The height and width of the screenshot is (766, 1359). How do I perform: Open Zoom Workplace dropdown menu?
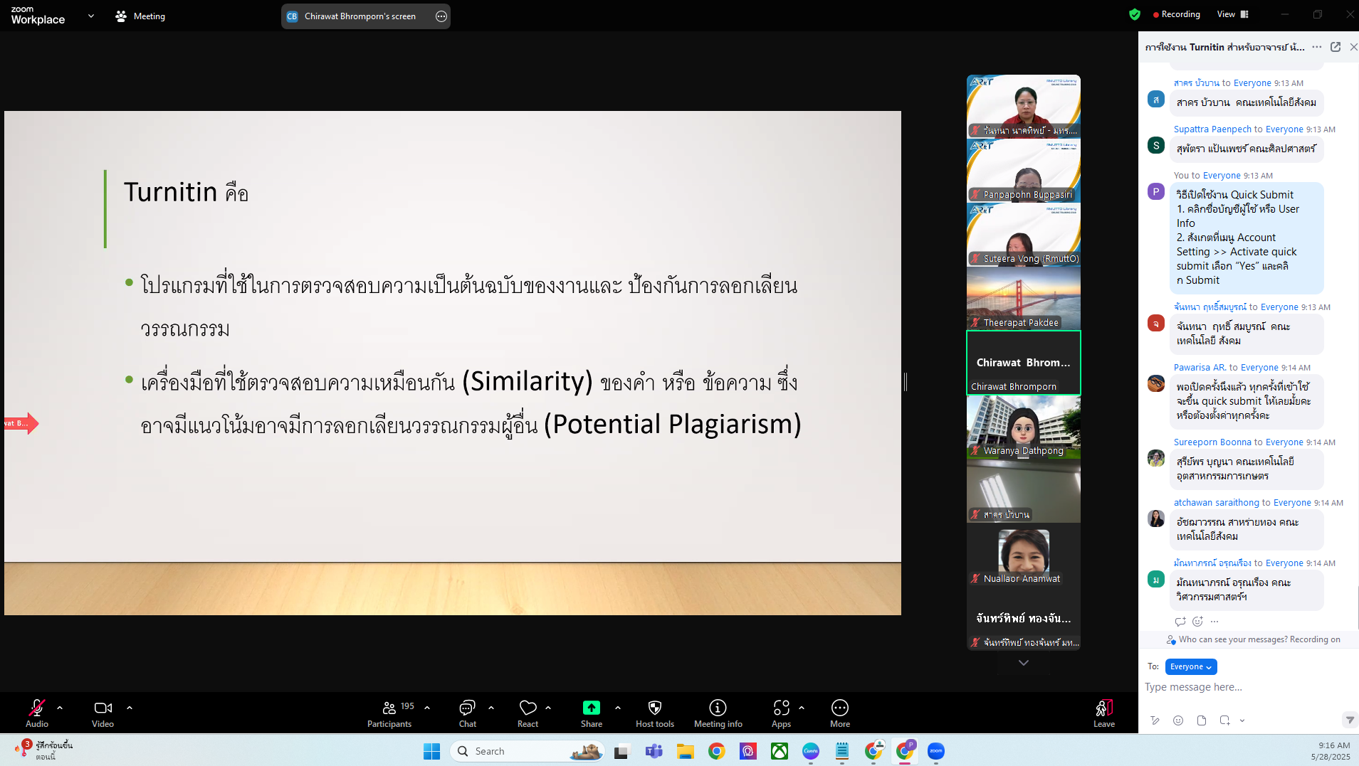[x=91, y=16]
